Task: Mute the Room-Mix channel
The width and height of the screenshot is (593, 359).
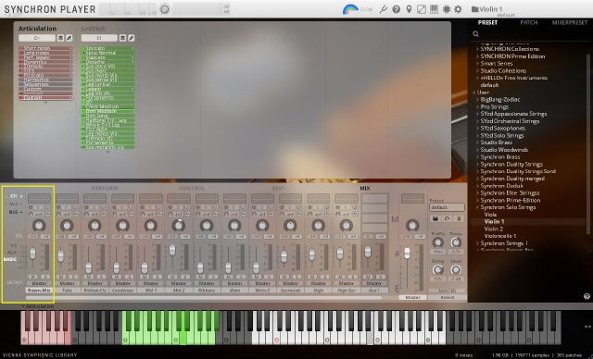Action: [33, 277]
